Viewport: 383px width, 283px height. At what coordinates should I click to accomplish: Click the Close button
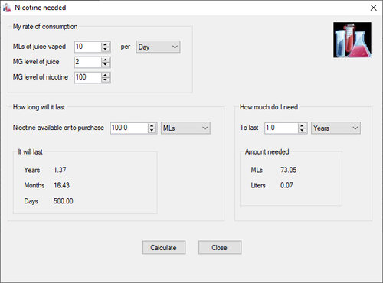click(220, 247)
